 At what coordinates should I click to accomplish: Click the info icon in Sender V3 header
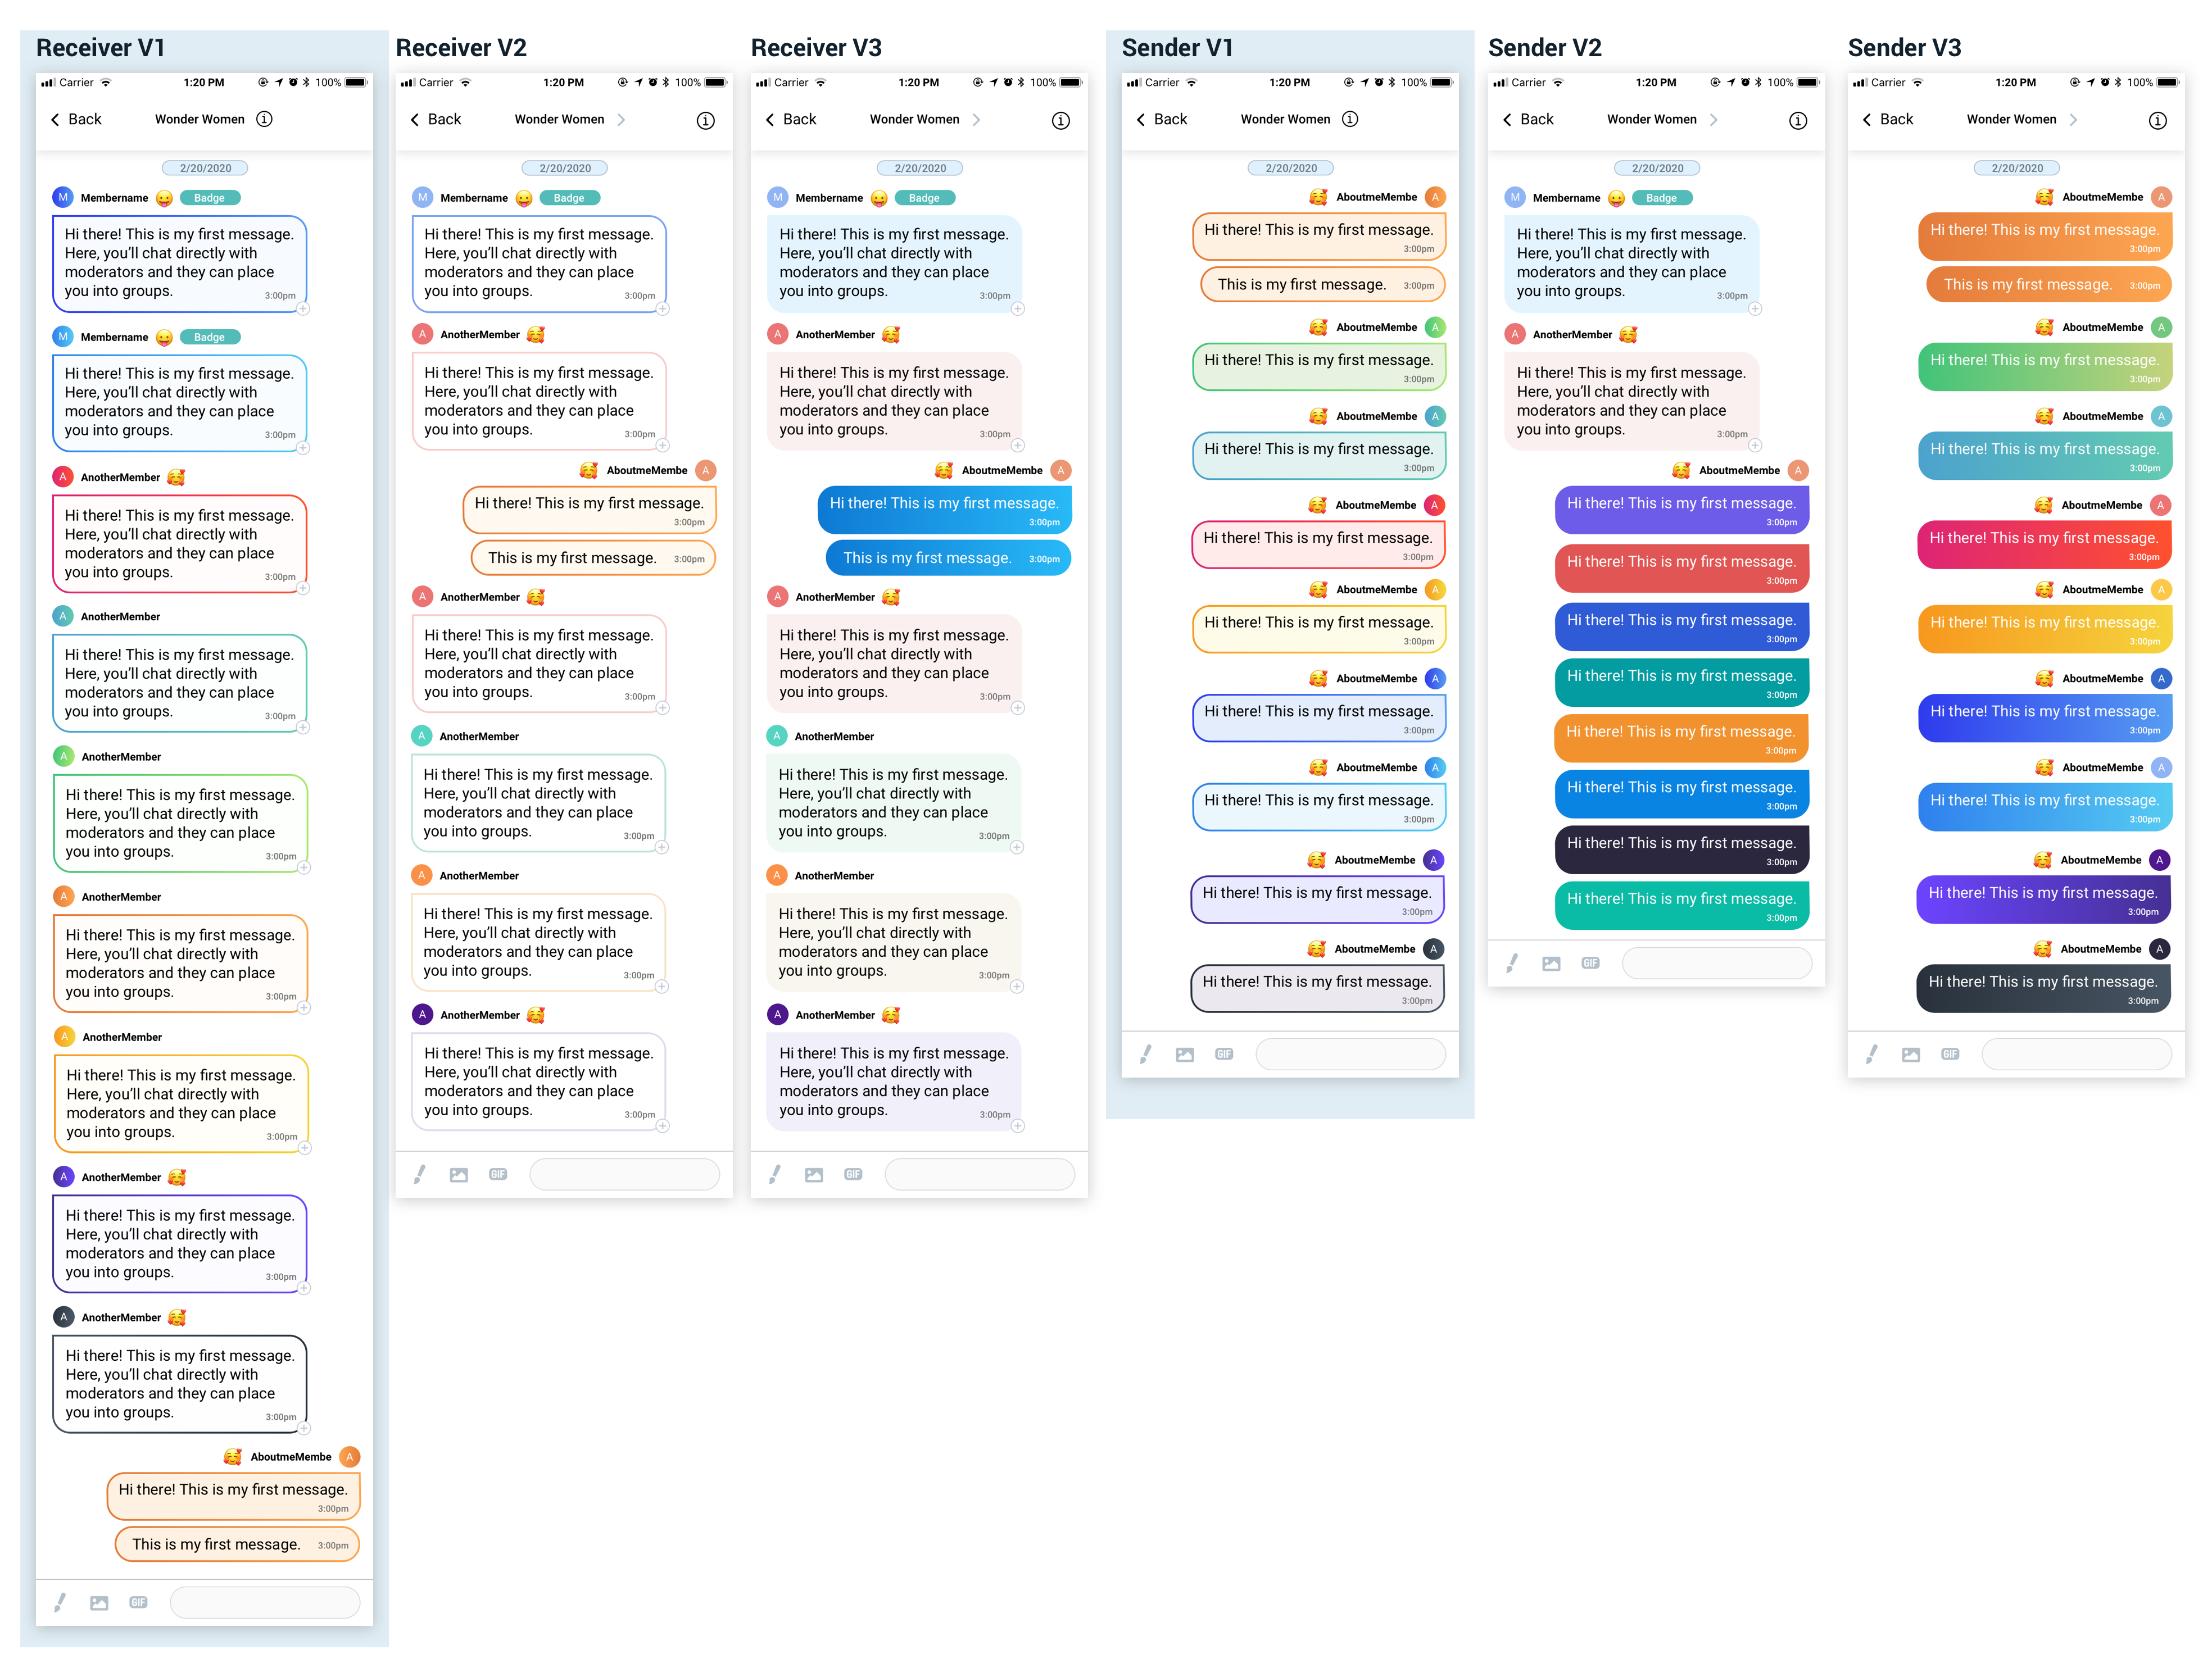pos(2157,121)
